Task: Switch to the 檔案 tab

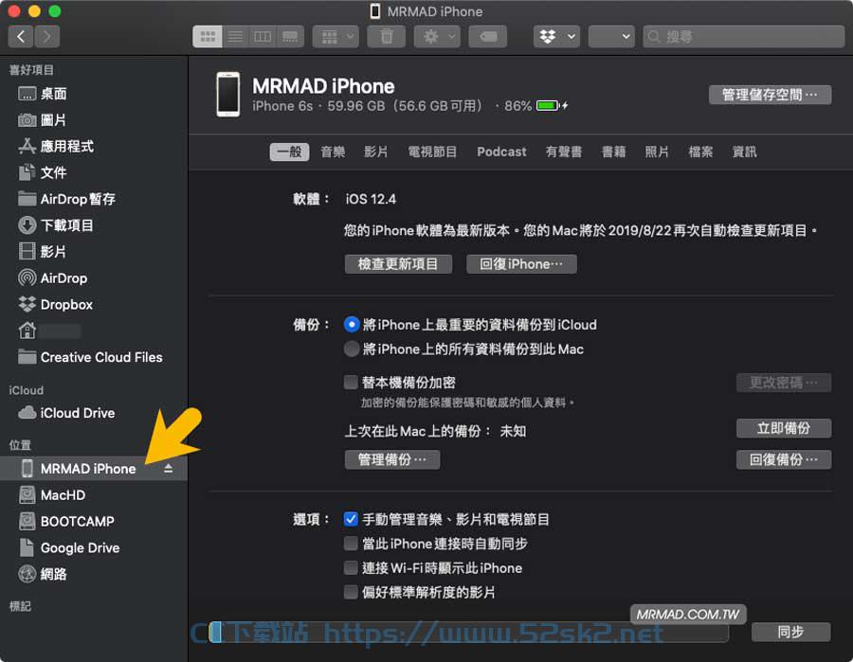Action: [700, 152]
